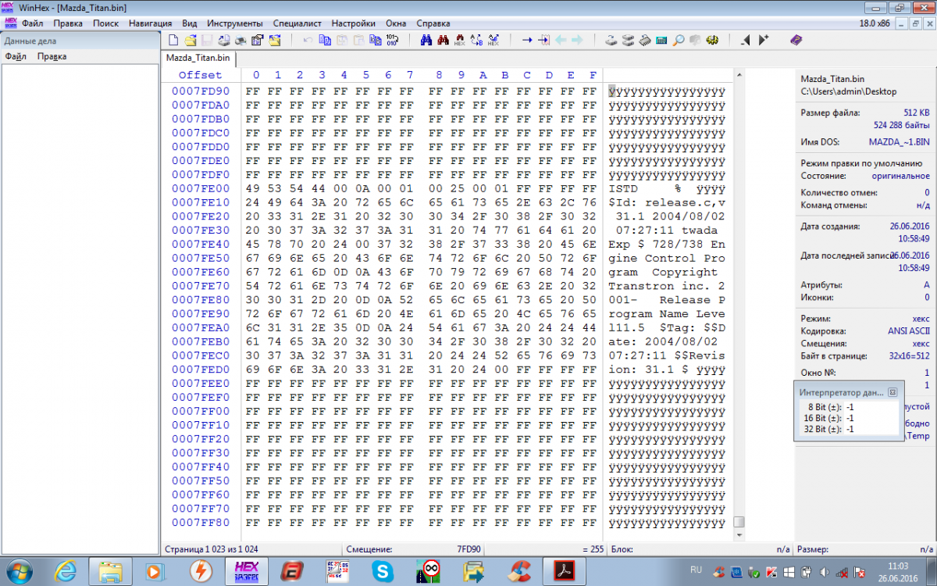Click the blue Back navigation arrow
This screenshot has width=937, height=586.
click(561, 40)
